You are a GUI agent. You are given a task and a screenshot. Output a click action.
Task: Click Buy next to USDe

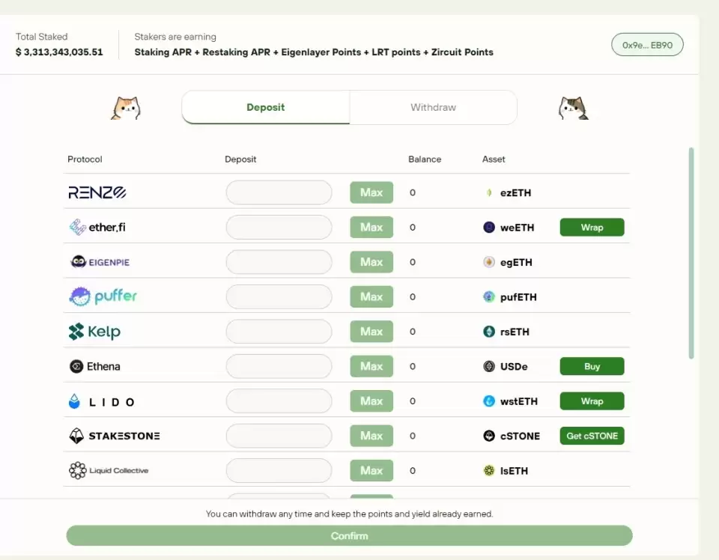(x=592, y=366)
